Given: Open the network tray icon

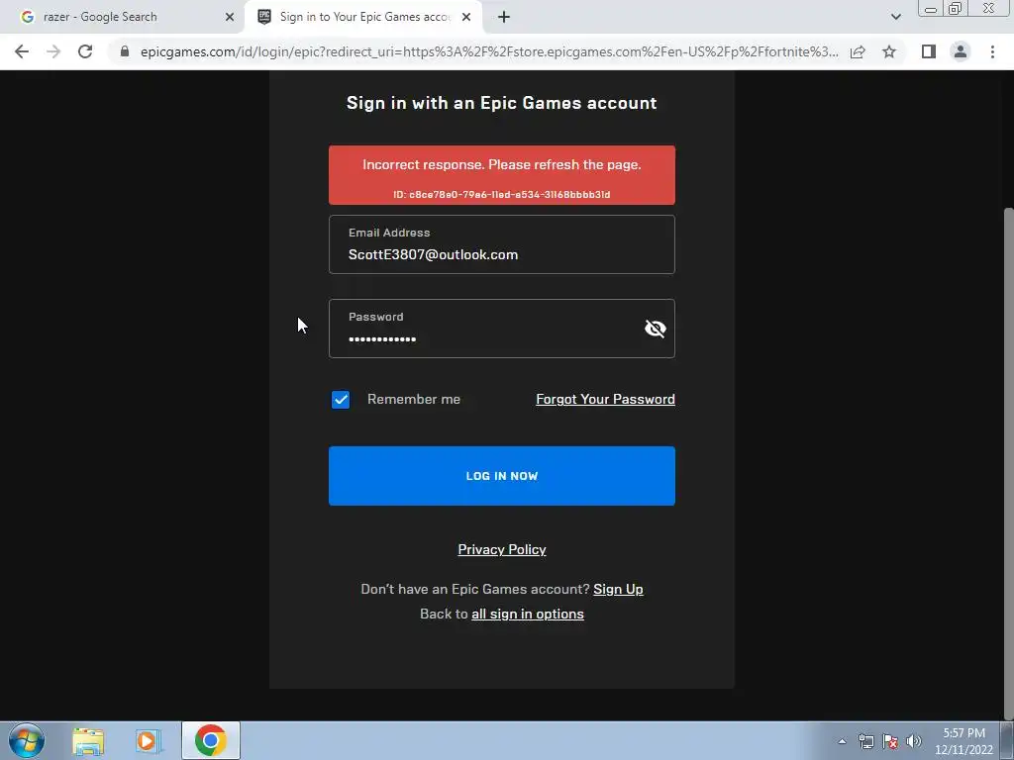Looking at the screenshot, I should [865, 741].
